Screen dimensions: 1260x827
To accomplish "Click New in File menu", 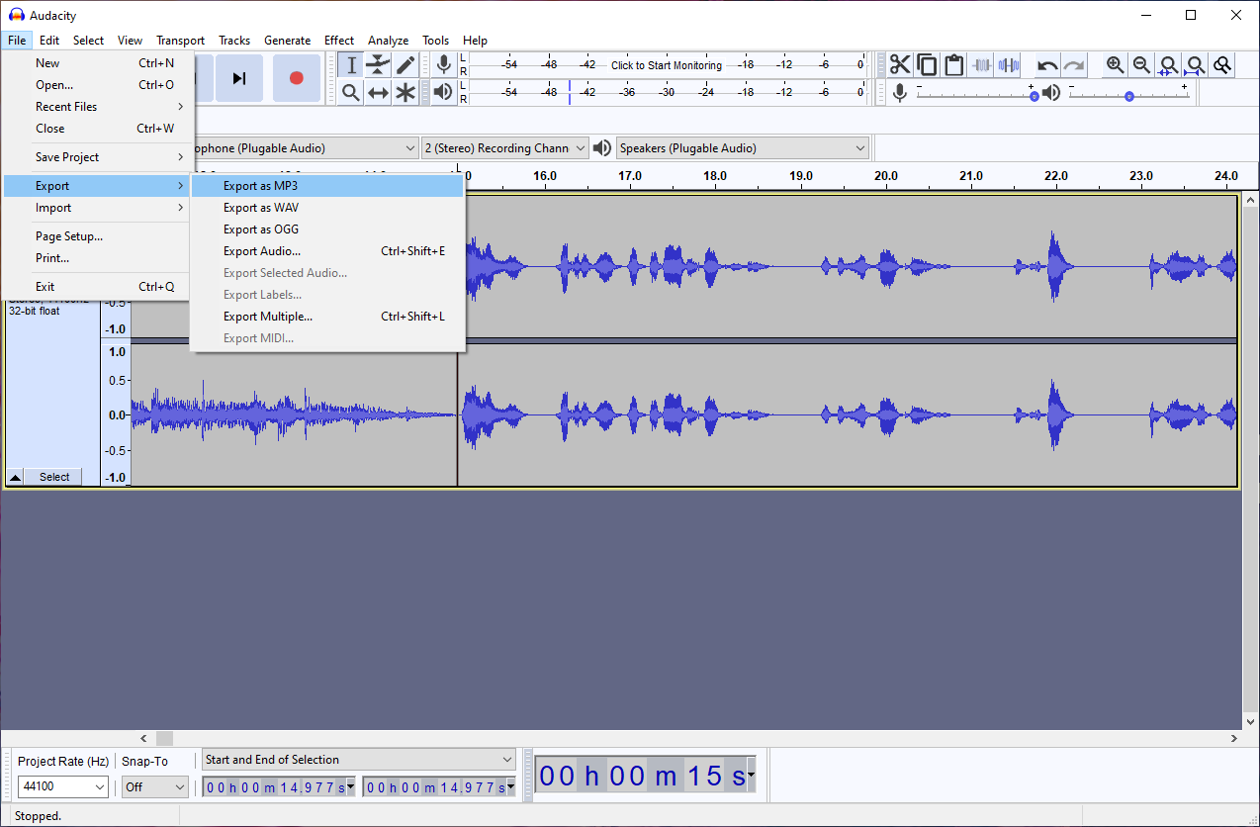I will point(97,63).
